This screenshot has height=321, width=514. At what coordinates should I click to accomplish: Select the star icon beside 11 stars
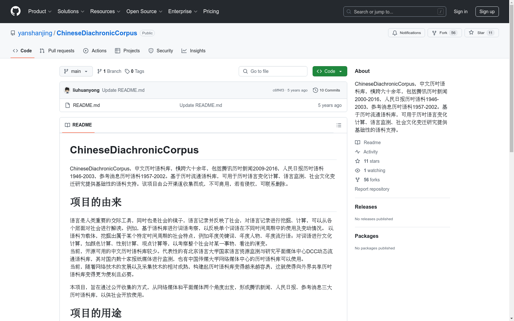pyautogui.click(x=358, y=161)
